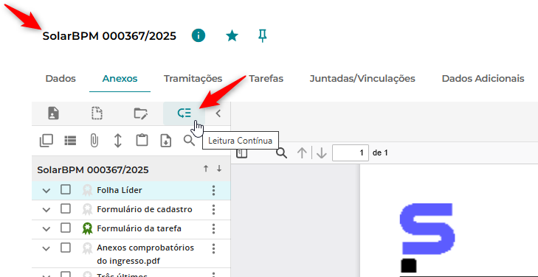Screen dimensions: 538x277
Task: Click the stacked copies icon
Action: 46,141
